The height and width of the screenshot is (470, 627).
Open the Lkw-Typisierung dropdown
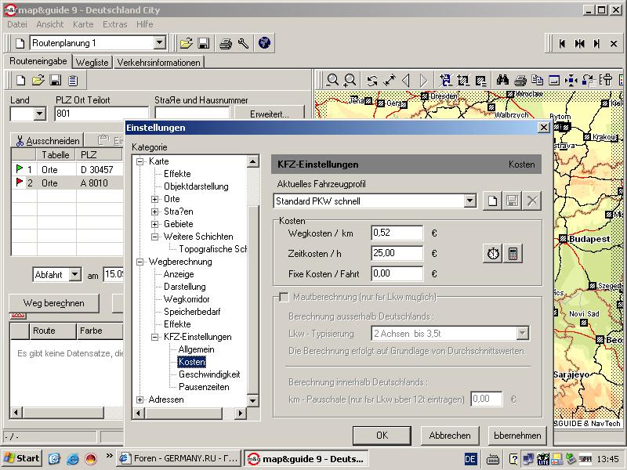522,334
